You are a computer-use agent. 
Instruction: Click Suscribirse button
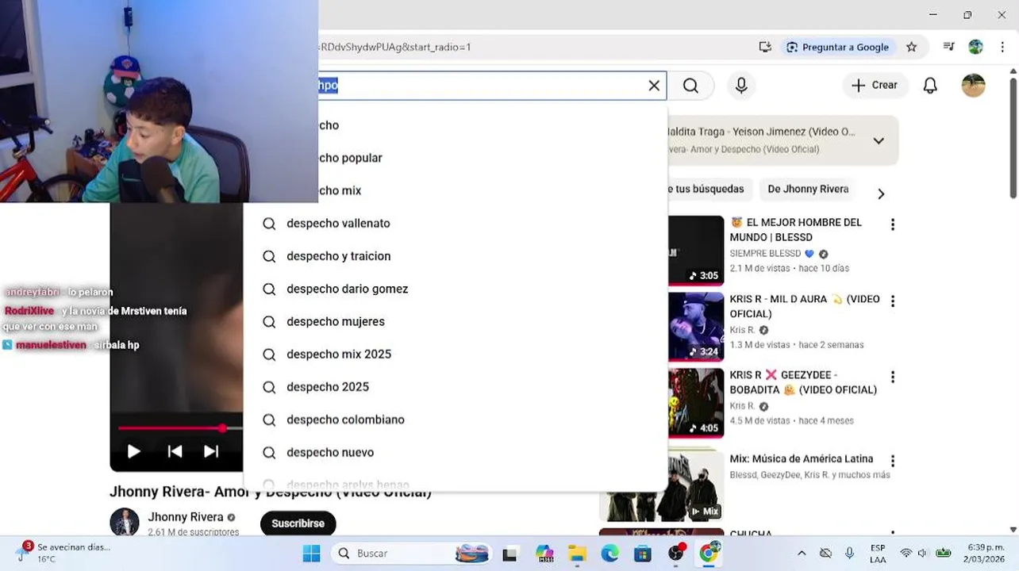pyautogui.click(x=298, y=523)
